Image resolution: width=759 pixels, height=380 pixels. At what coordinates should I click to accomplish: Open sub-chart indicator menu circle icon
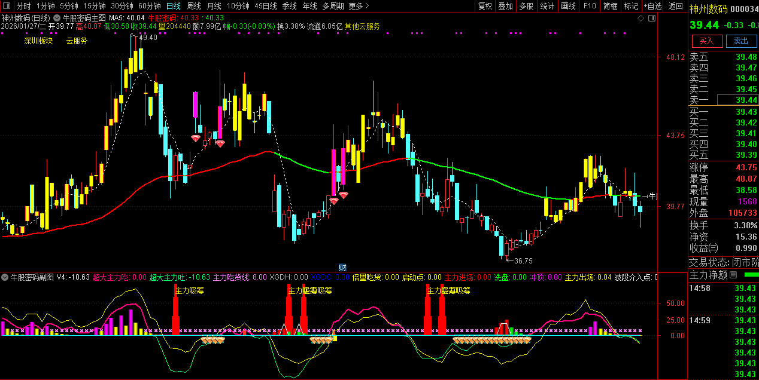[x=5, y=277]
